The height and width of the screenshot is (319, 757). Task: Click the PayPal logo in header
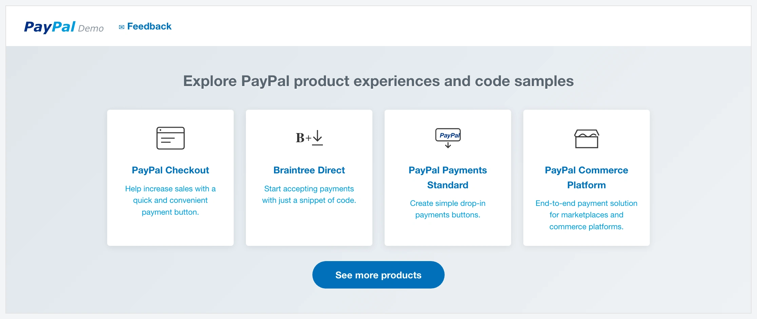point(50,27)
